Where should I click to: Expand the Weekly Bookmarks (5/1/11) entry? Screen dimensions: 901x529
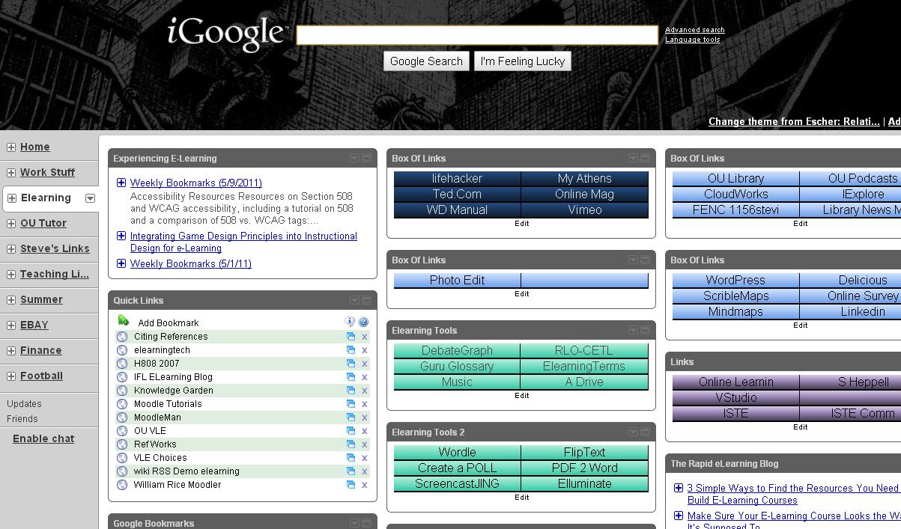click(x=121, y=263)
